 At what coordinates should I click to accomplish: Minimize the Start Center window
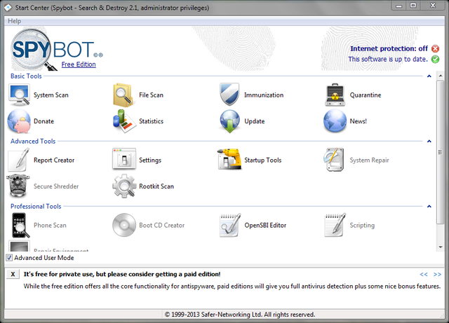point(399,6)
